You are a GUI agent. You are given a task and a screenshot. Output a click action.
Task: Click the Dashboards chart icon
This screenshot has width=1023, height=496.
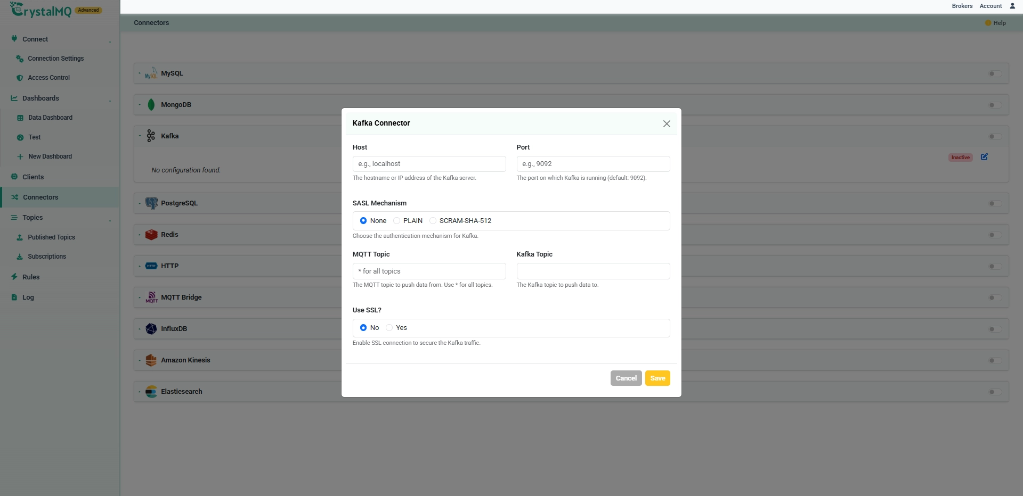(x=14, y=98)
